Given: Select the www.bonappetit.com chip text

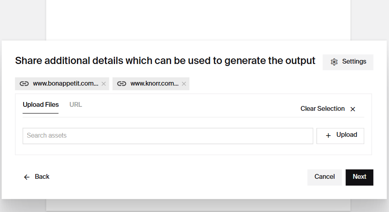Looking at the screenshot, I should (66, 84).
